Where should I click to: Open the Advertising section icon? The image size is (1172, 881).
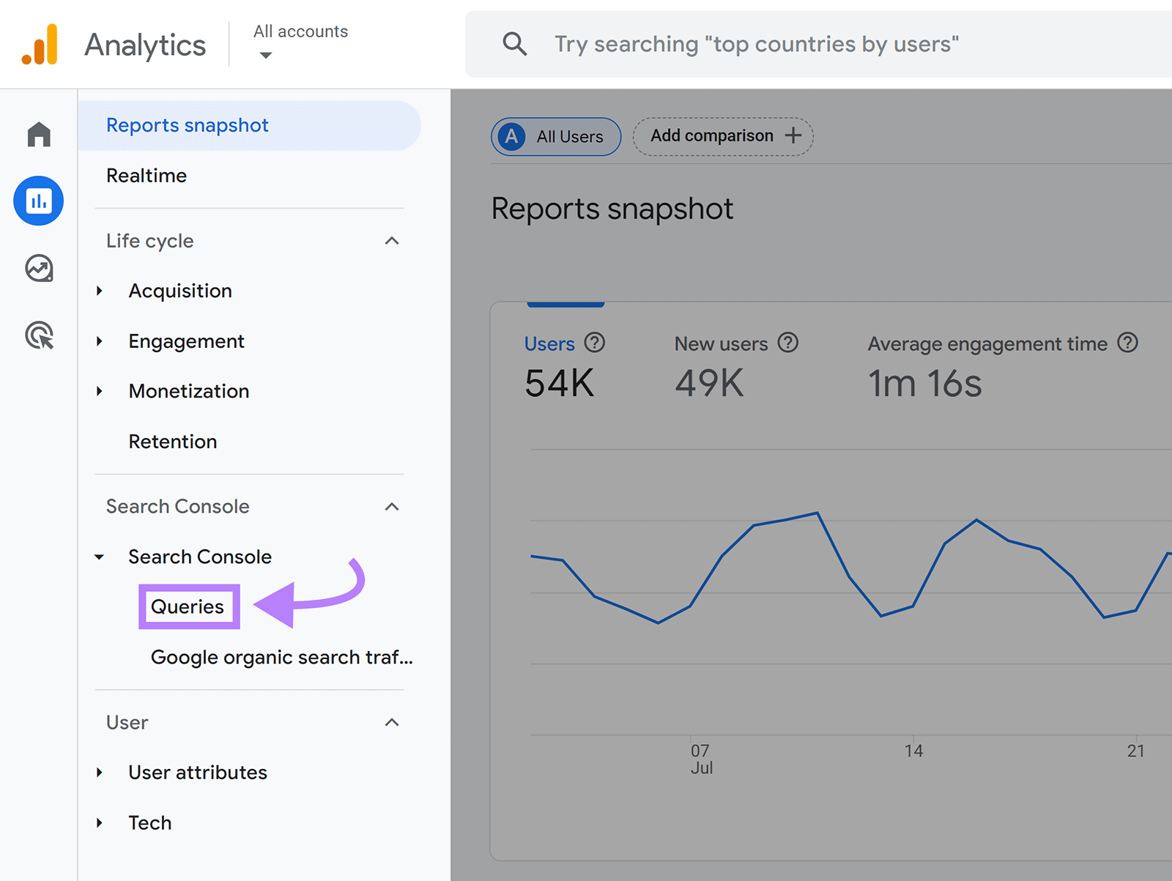pos(38,336)
